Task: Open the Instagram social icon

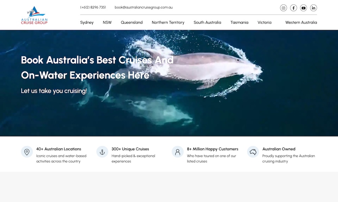Action: coord(283,8)
